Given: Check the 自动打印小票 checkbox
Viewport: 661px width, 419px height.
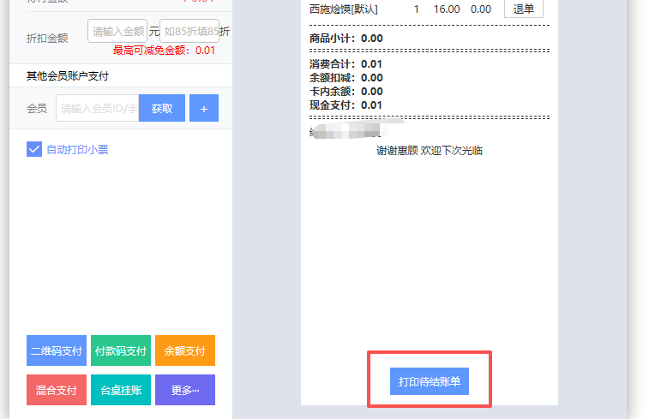Looking at the screenshot, I should coord(34,149).
